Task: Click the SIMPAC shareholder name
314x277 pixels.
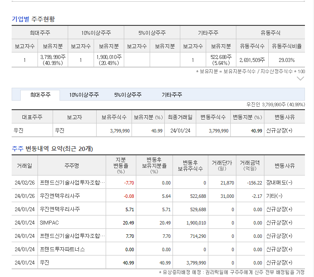Action: [49, 223]
